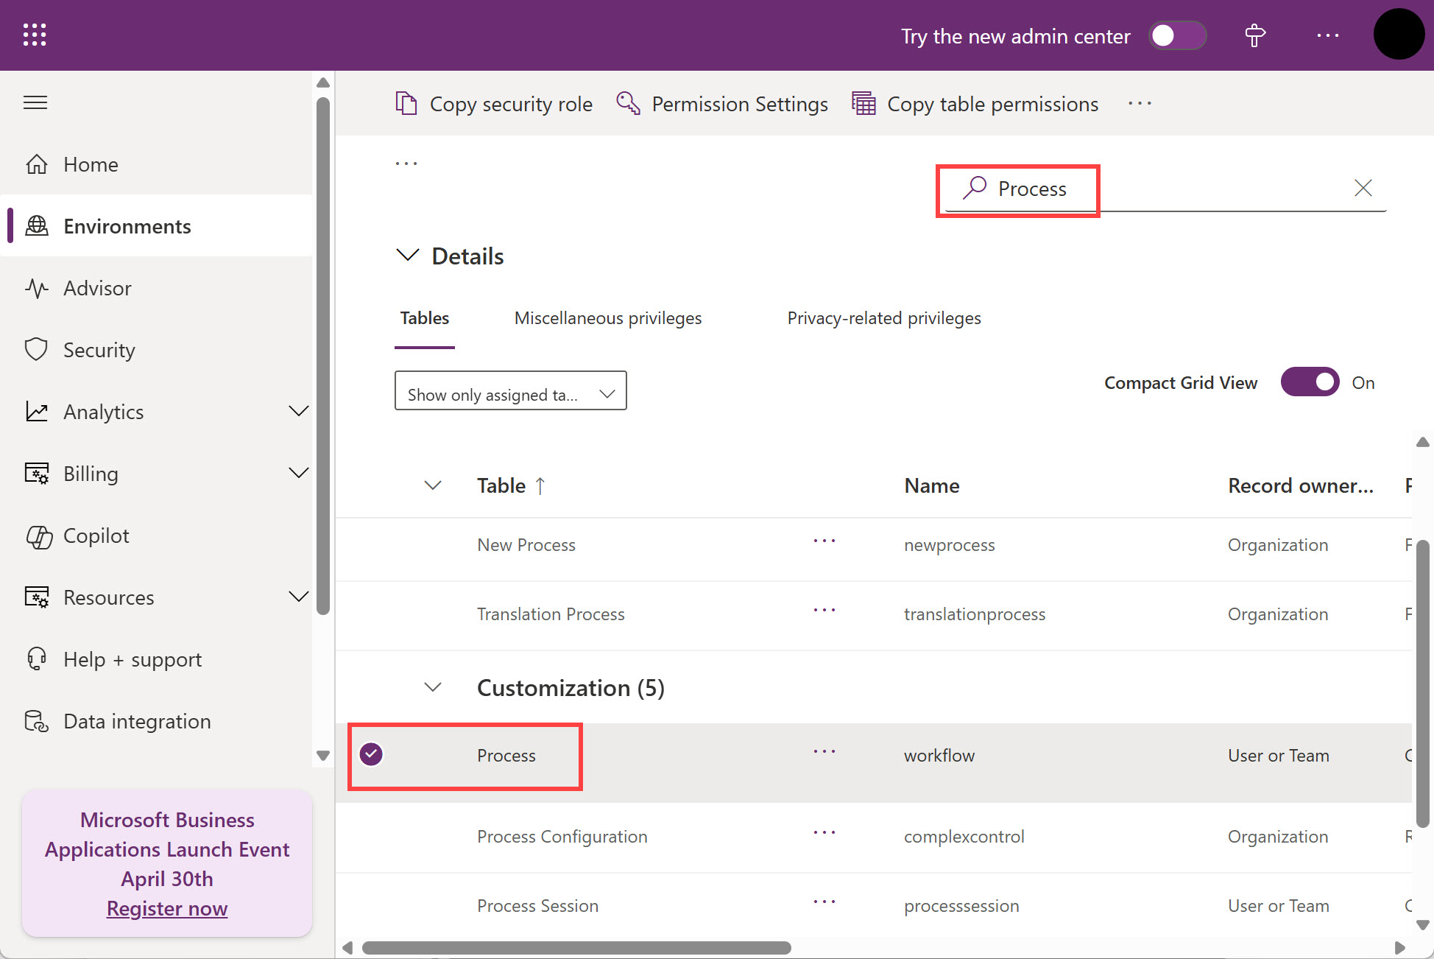This screenshot has height=959, width=1434.
Task: Clear the Process search with X
Action: (x=1363, y=189)
